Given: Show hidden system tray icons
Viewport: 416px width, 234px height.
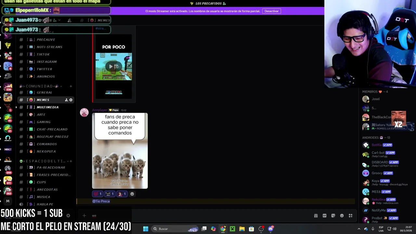Looking at the screenshot, I should (359, 229).
